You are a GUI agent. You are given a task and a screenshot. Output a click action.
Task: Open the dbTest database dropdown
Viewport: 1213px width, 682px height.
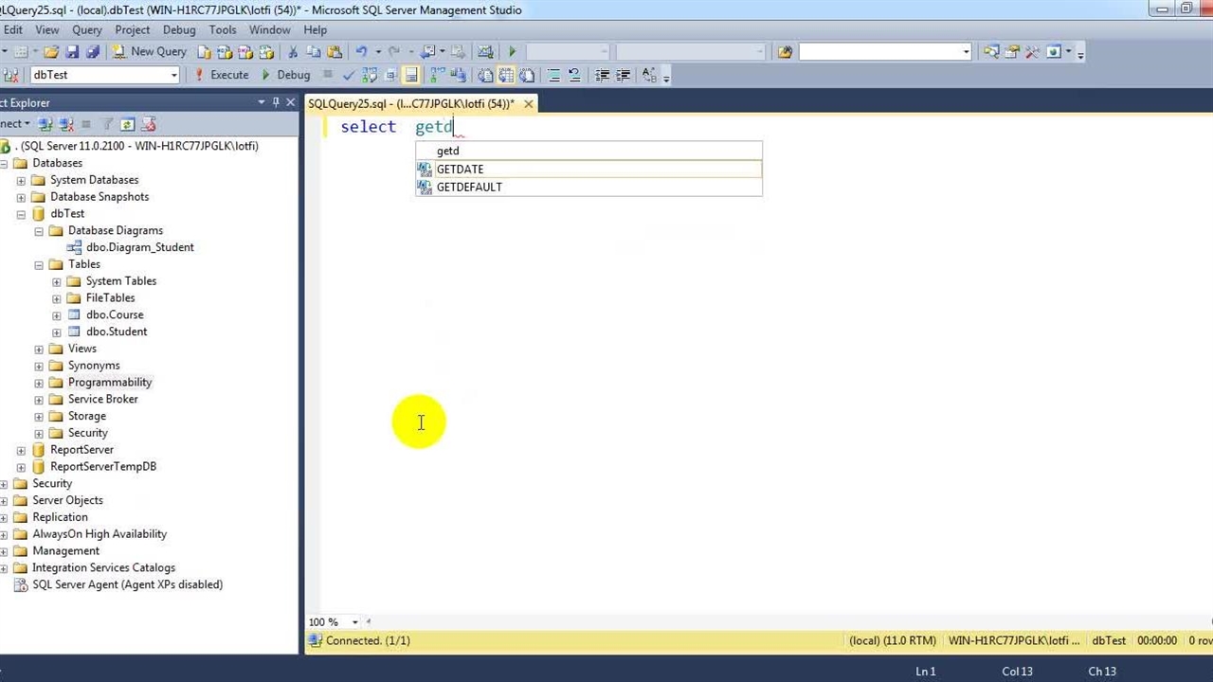point(173,75)
